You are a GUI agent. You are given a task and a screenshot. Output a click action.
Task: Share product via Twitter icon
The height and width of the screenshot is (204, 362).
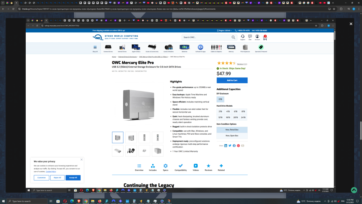coord(230,146)
